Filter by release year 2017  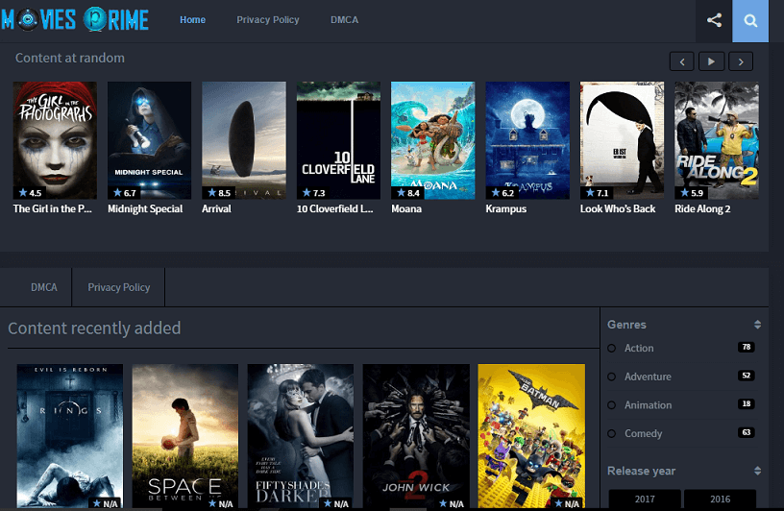[x=645, y=499]
